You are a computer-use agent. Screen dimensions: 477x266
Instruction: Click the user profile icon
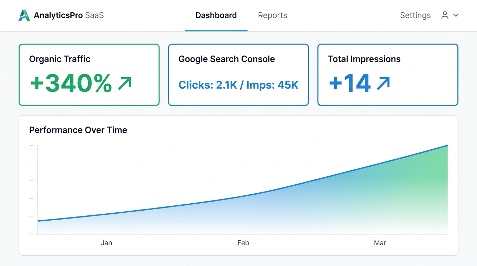pos(445,15)
